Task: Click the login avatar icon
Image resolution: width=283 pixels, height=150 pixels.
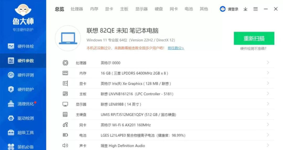Action: pos(222,9)
